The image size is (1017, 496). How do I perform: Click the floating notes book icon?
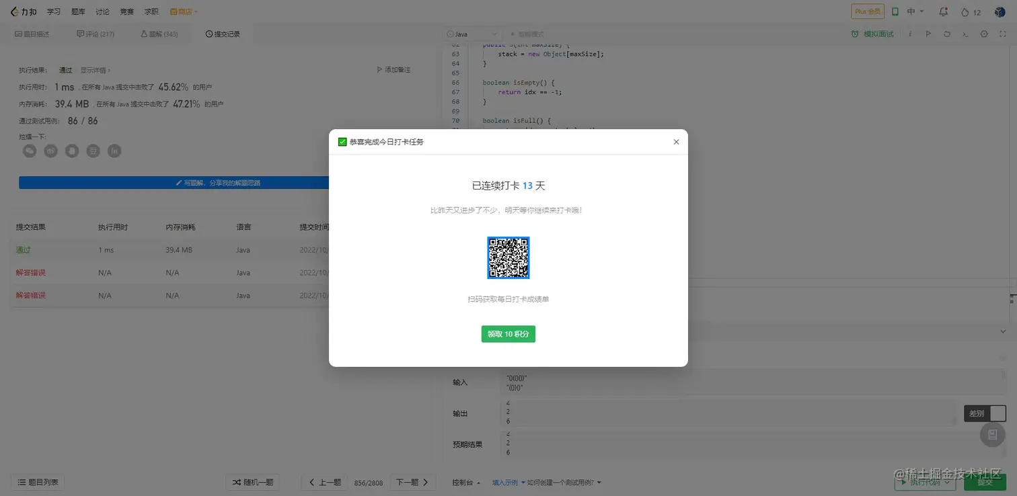992,435
